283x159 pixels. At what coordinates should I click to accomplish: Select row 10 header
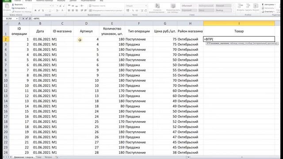tap(6, 80)
